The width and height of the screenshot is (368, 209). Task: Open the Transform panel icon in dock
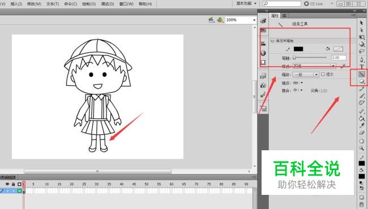pyautogui.click(x=263, y=63)
